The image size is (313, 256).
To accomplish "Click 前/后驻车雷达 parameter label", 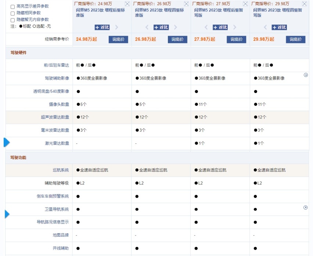I will click(x=57, y=65).
